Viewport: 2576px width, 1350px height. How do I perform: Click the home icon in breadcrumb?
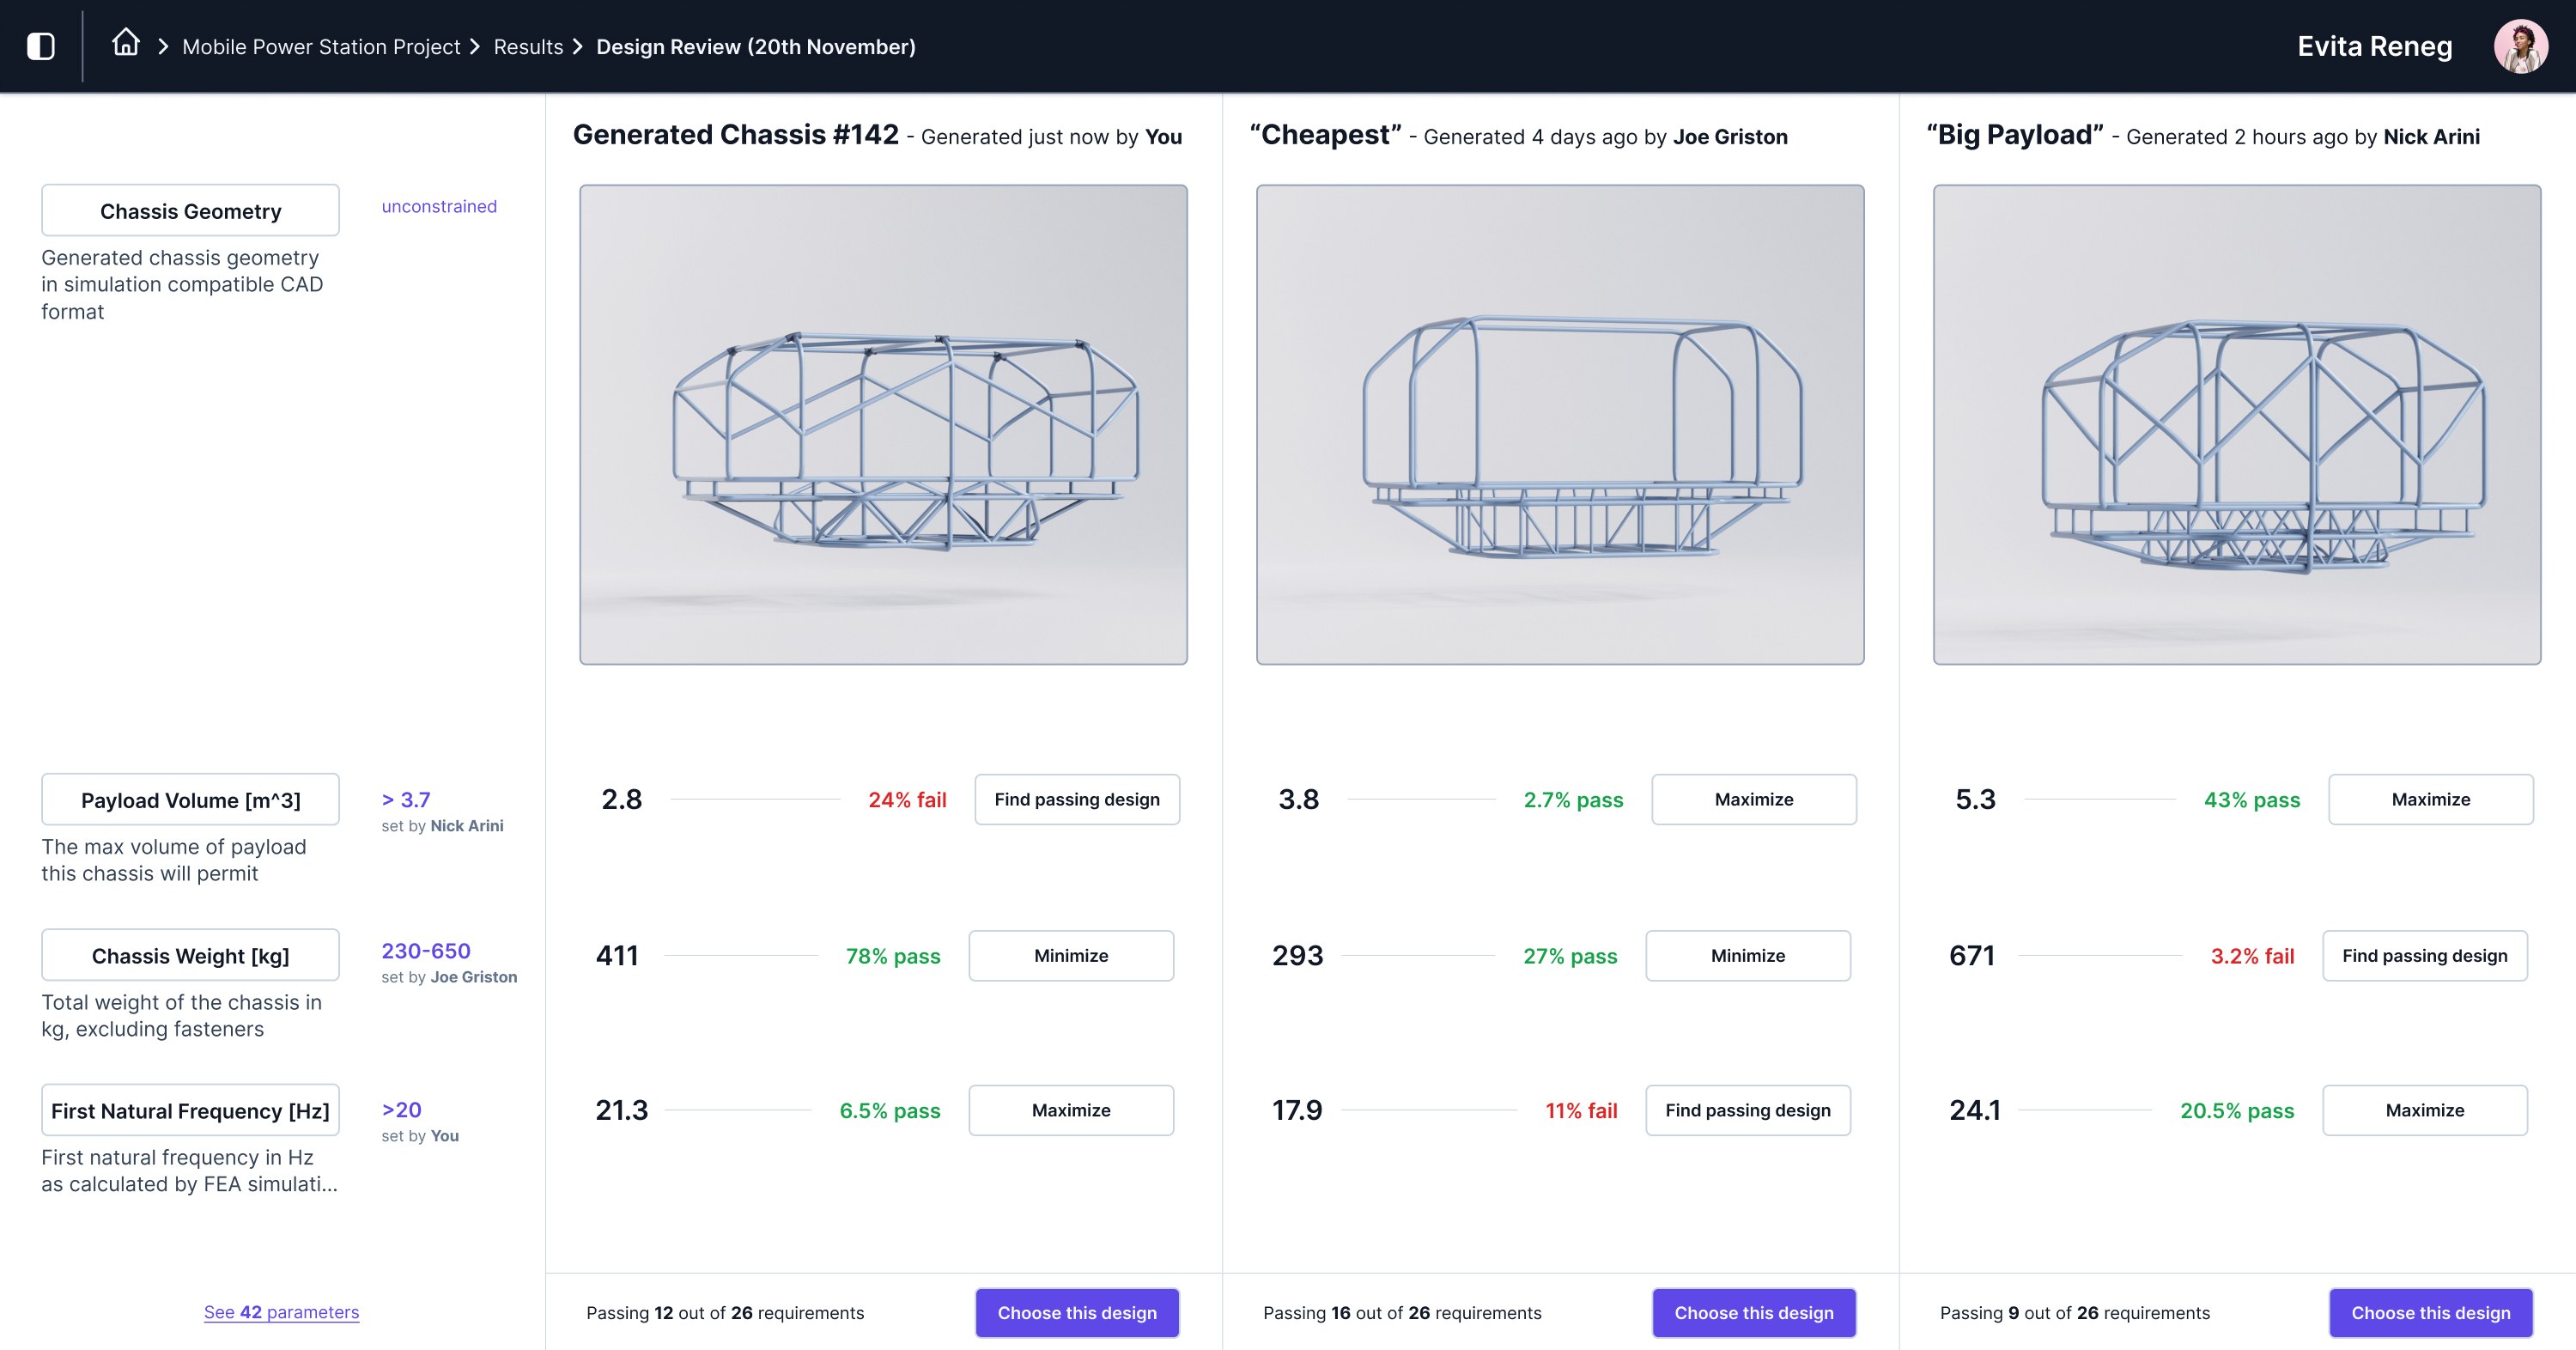[x=125, y=43]
